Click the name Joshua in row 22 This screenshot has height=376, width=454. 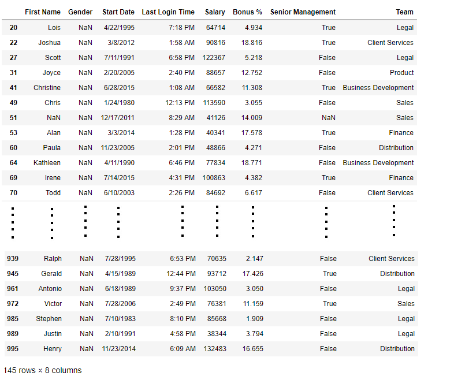[x=49, y=43]
